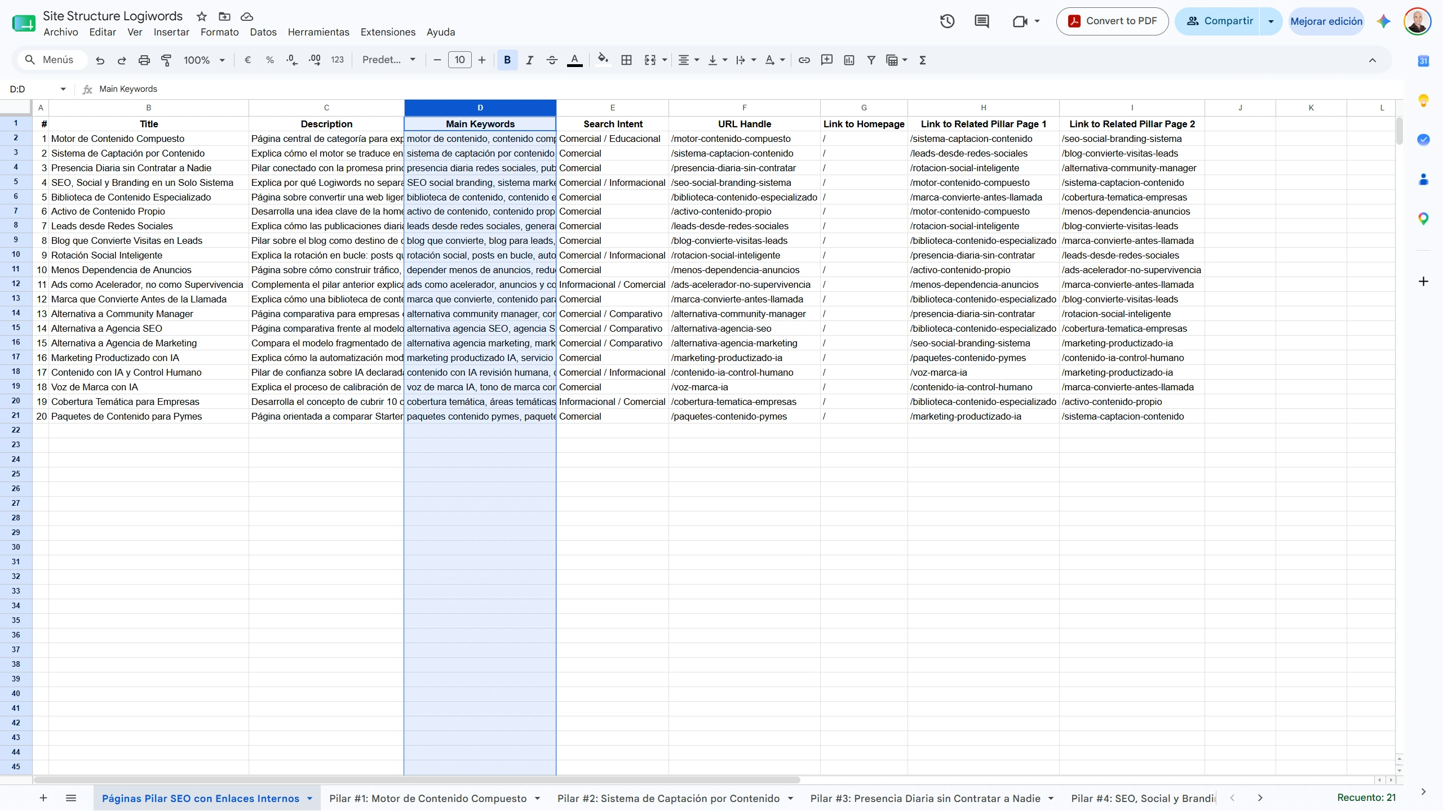1443x811 pixels.
Task: Toggle strikethrough formatting button
Action: click(x=552, y=60)
